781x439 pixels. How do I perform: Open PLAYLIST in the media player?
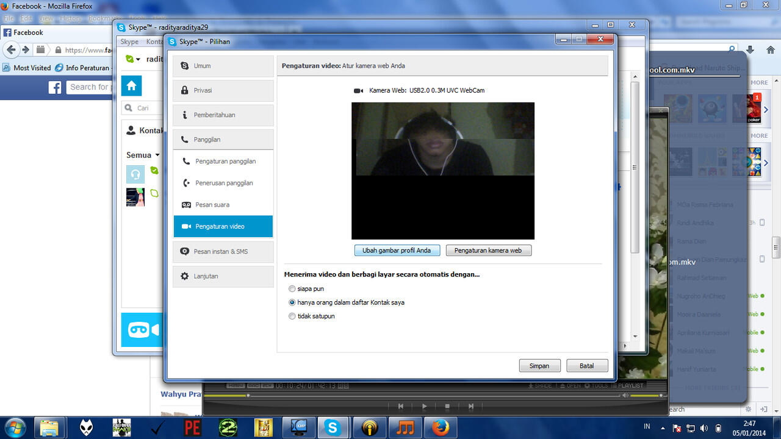click(x=627, y=385)
